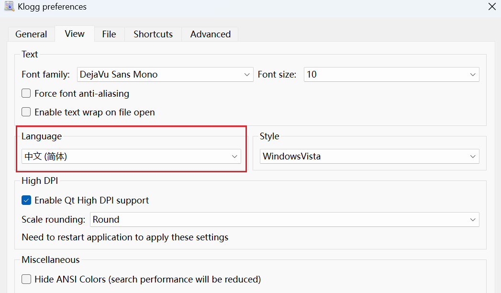Click the Font size chevron arrow
The width and height of the screenshot is (501, 293).
coord(473,75)
